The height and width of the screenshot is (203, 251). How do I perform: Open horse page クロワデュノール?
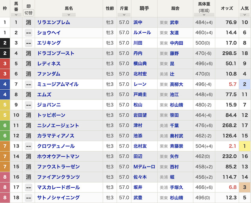(56, 146)
